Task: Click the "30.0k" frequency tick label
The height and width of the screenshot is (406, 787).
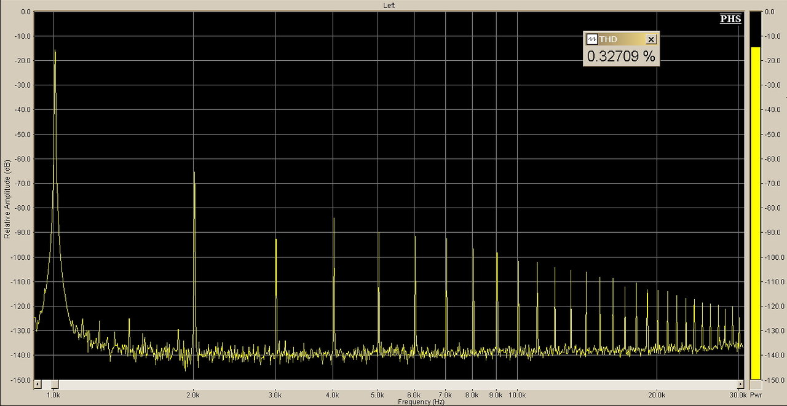Action: tap(738, 394)
